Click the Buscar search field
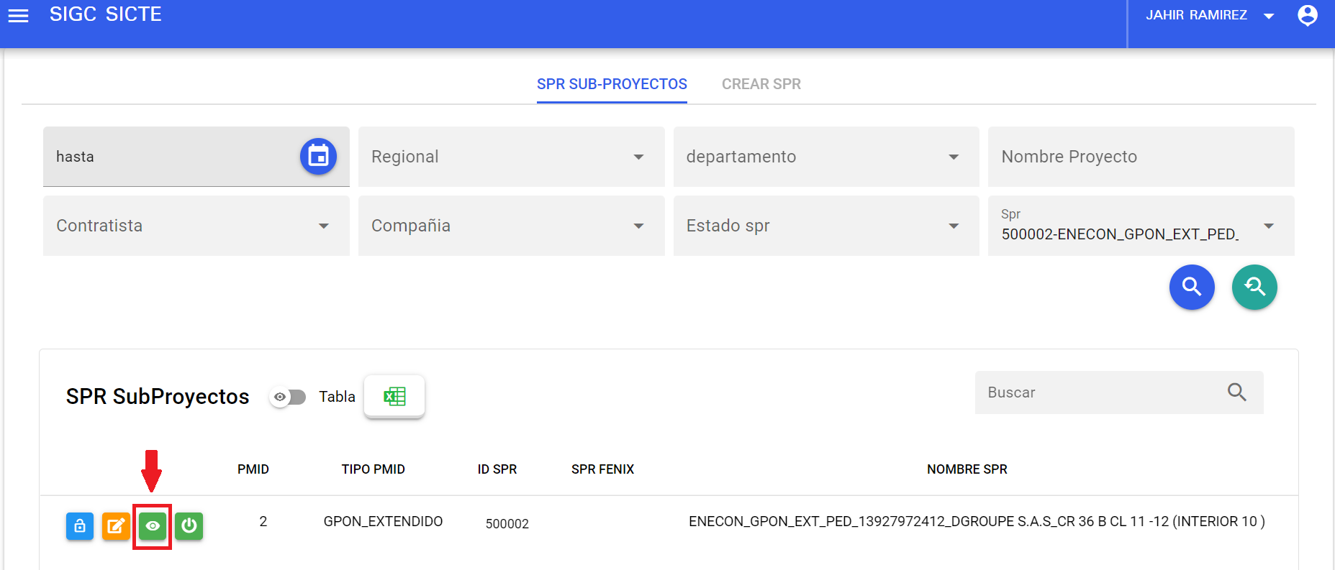The height and width of the screenshot is (570, 1335). click(x=1101, y=392)
